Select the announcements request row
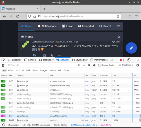The width and height of the screenshot is (141, 128). click(x=70, y=81)
